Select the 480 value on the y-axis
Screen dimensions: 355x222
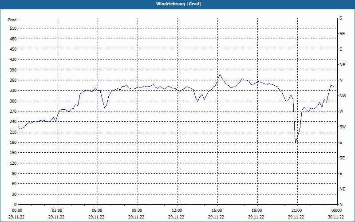(x=13, y=39)
